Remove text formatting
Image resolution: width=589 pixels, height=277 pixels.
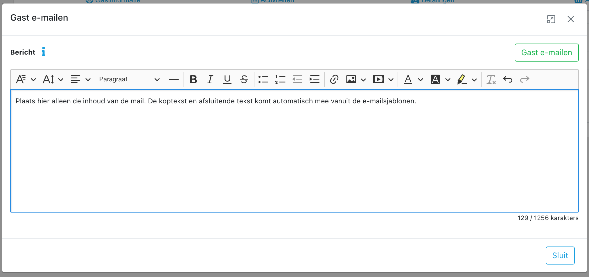491,79
